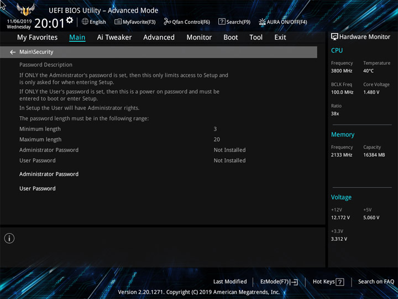This screenshot has width=398, height=299.
Task: Click Ratio 38x value
Action: click(335, 114)
